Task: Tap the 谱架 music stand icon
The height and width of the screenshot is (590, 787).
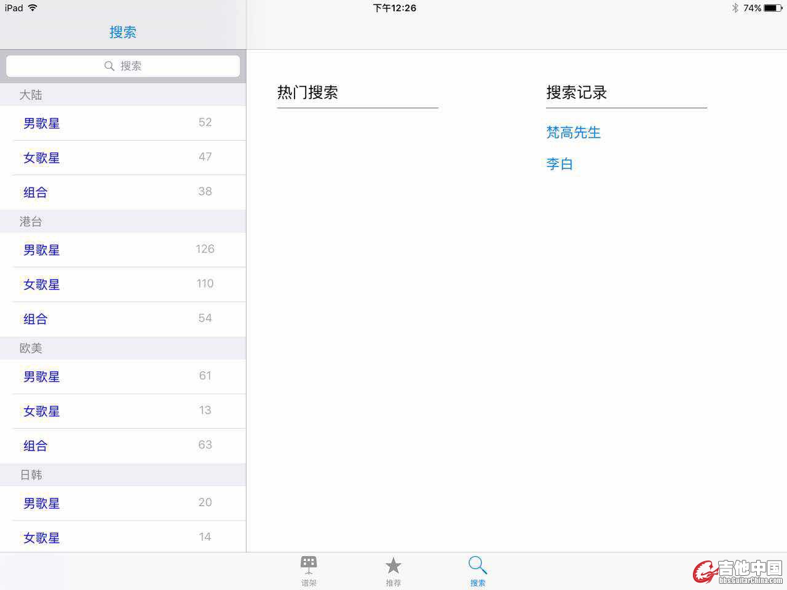Action: (309, 565)
